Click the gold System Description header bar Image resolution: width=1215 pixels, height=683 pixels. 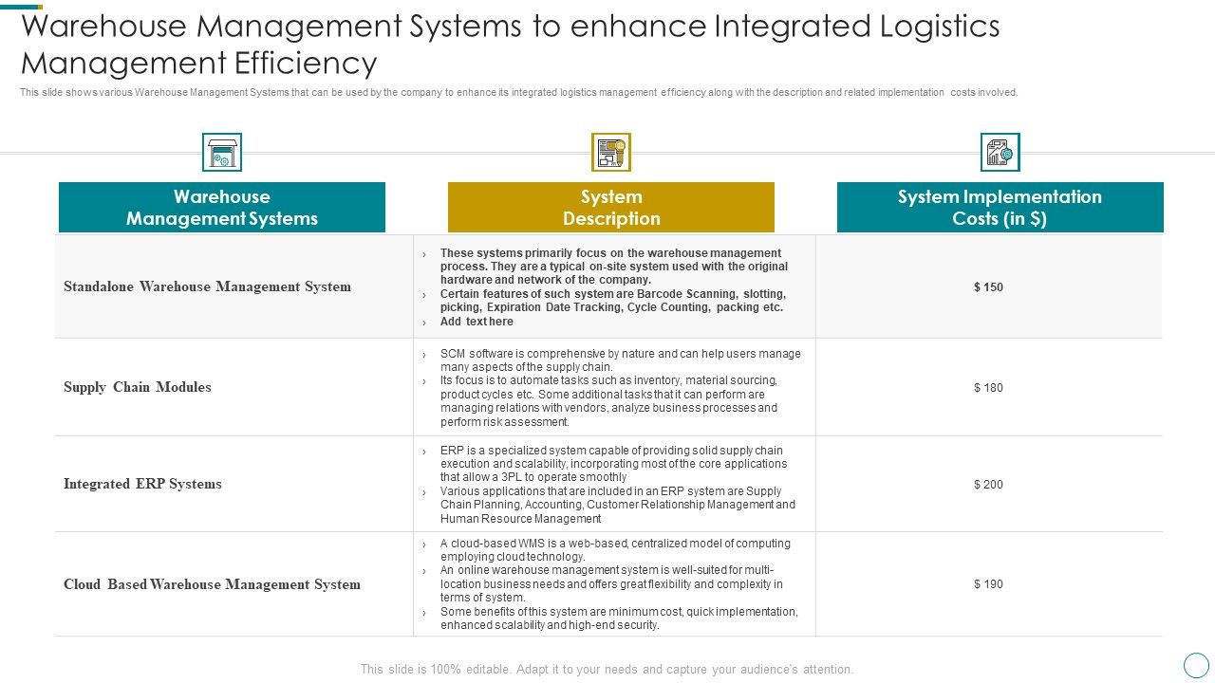tap(610, 207)
